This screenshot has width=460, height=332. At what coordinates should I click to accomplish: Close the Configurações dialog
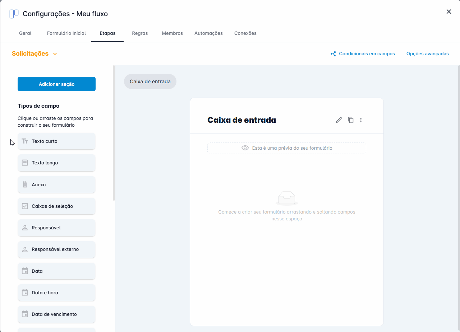point(449,11)
